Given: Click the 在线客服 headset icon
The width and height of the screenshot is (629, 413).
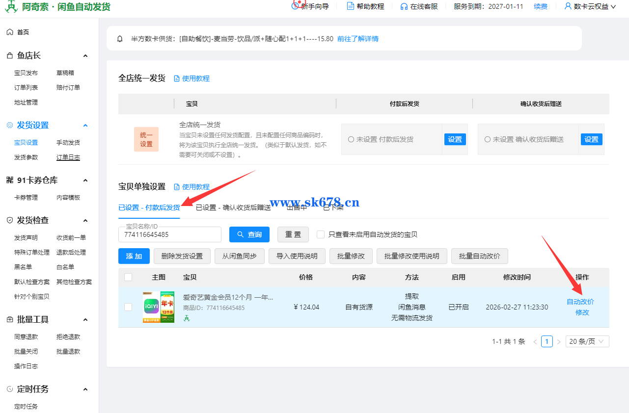Looking at the screenshot, I should coord(404,6).
